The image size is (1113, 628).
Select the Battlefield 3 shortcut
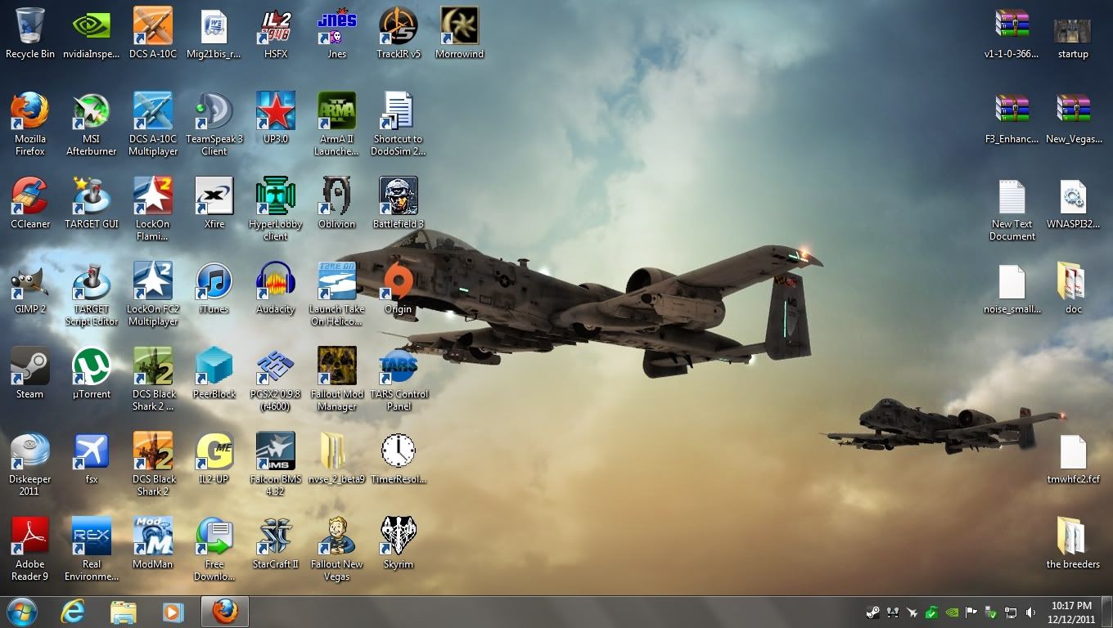(x=399, y=197)
